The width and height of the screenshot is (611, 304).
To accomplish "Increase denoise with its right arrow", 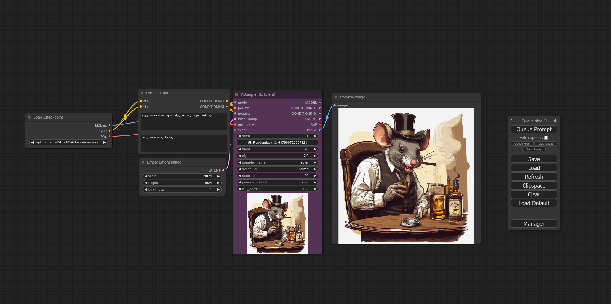I will click(315, 176).
